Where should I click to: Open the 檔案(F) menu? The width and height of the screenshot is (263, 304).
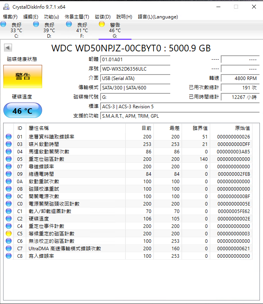coord(10,17)
